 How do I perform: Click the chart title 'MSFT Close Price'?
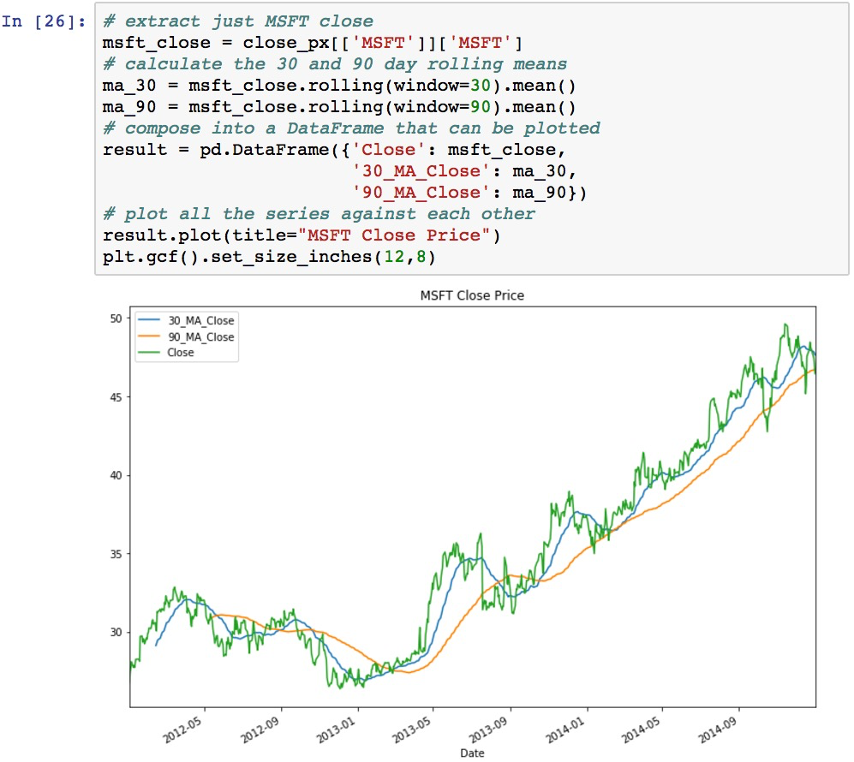point(472,295)
